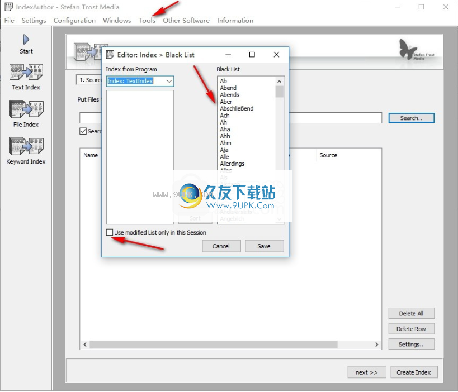This screenshot has width=458, height=392.
Task: Click the Delete All button
Action: 411,313
